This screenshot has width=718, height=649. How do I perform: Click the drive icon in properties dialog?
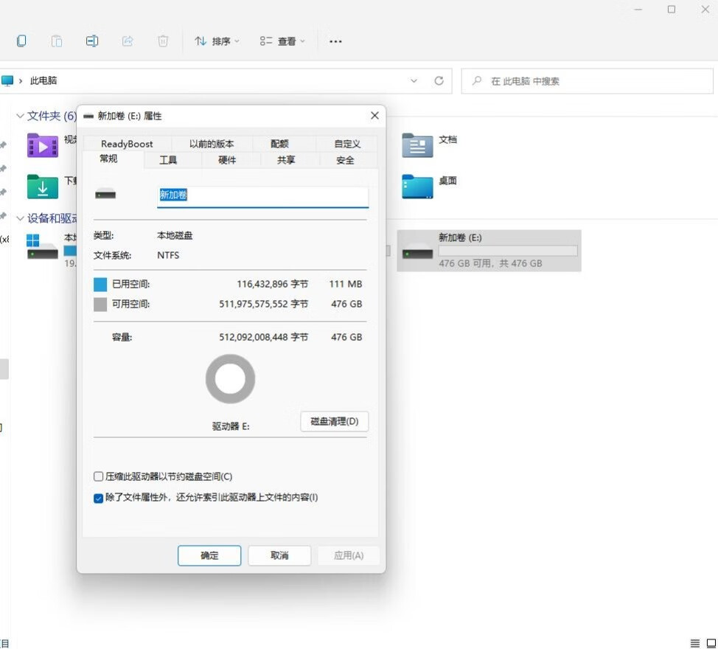click(105, 194)
